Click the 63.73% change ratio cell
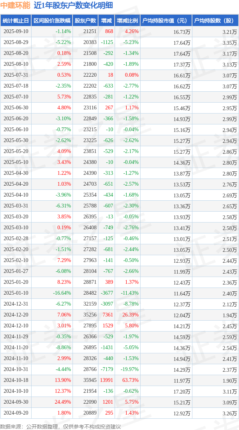 coord(130,380)
